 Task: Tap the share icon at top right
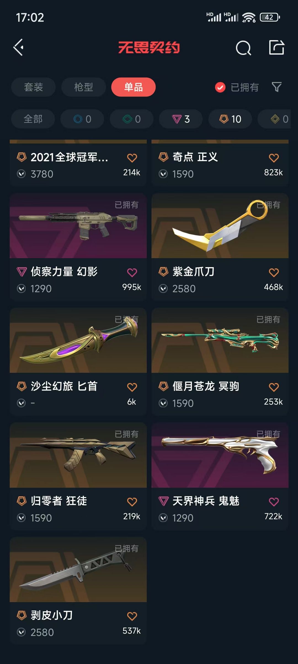click(276, 47)
